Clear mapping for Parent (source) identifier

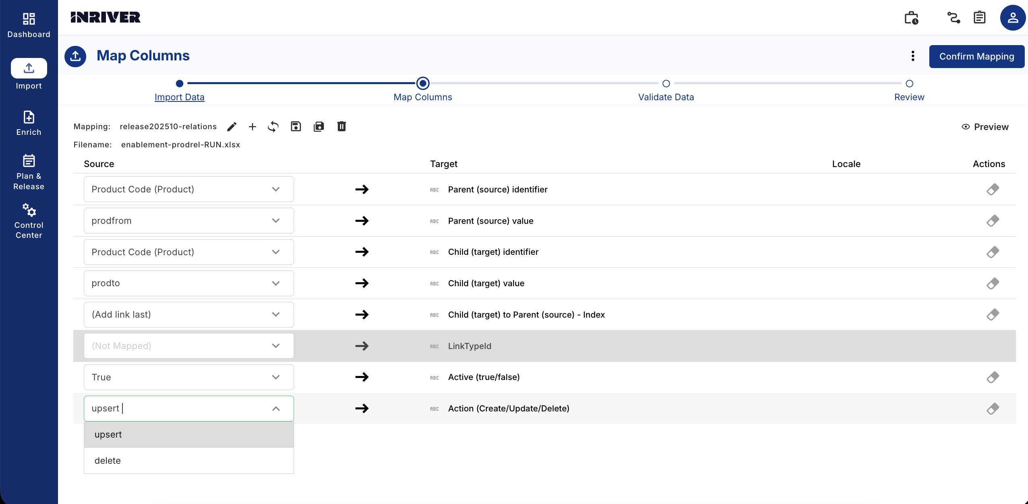(x=993, y=189)
